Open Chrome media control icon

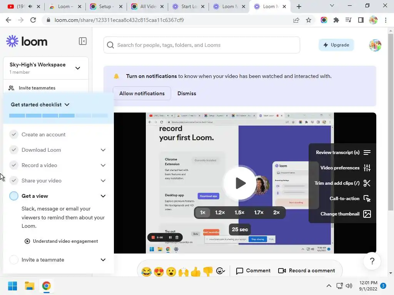click(x=349, y=20)
